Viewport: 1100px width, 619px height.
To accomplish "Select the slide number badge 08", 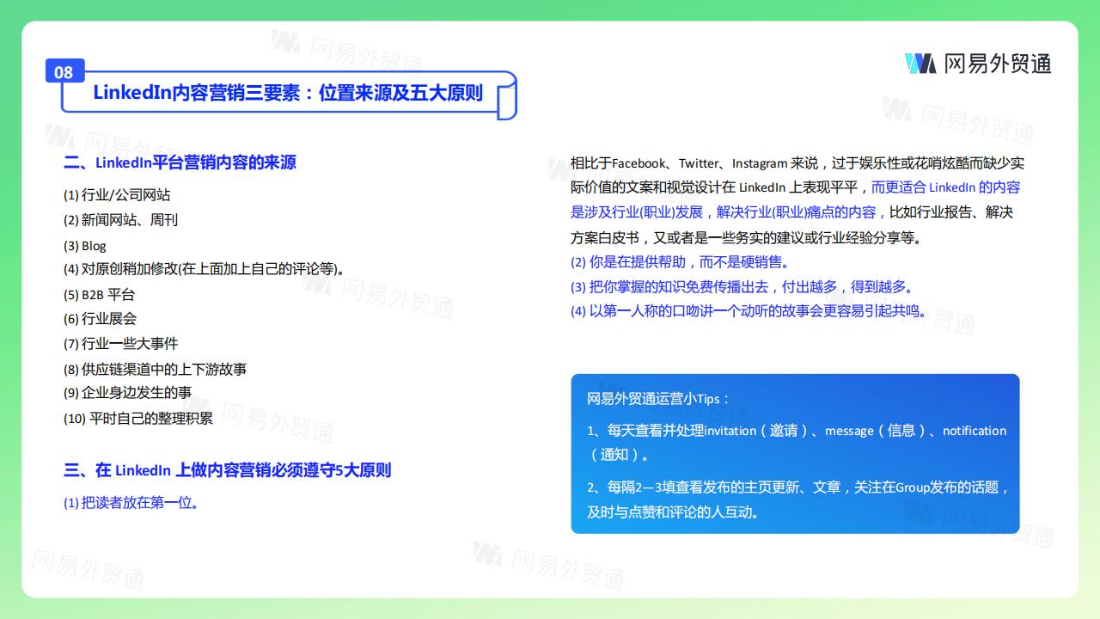I will (x=64, y=72).
